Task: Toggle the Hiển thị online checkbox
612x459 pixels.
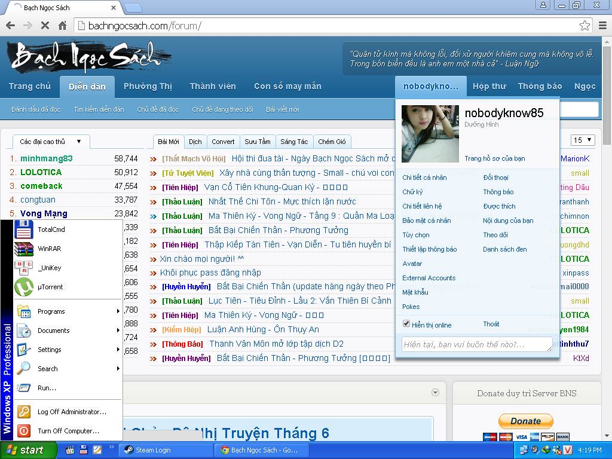Action: 407,324
